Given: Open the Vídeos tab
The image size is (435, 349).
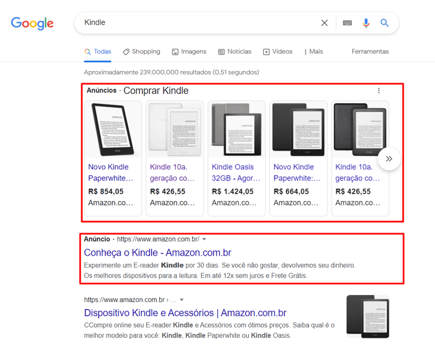Looking at the screenshot, I should pyautogui.click(x=277, y=52).
